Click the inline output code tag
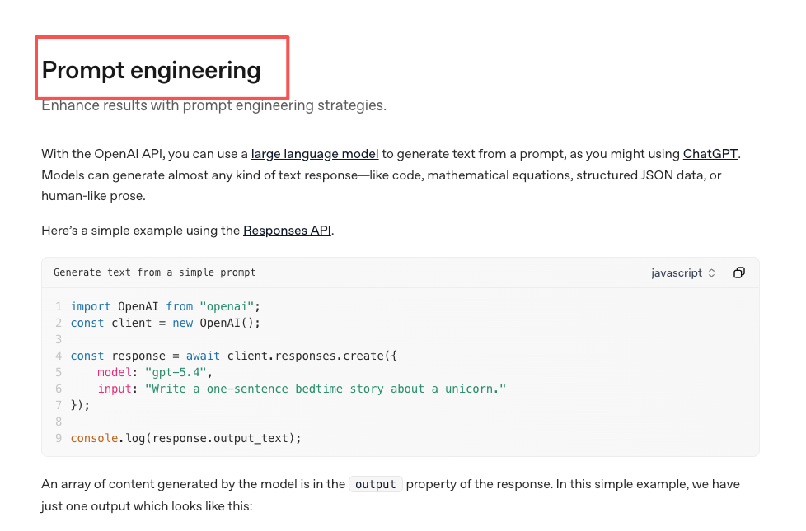Viewport: 806px width, 531px height. (376, 484)
